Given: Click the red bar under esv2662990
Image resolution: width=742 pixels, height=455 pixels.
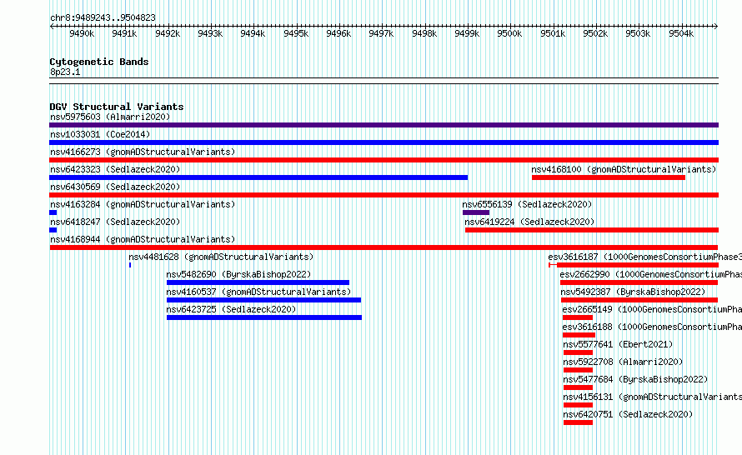Looking at the screenshot, I should click(x=639, y=282).
